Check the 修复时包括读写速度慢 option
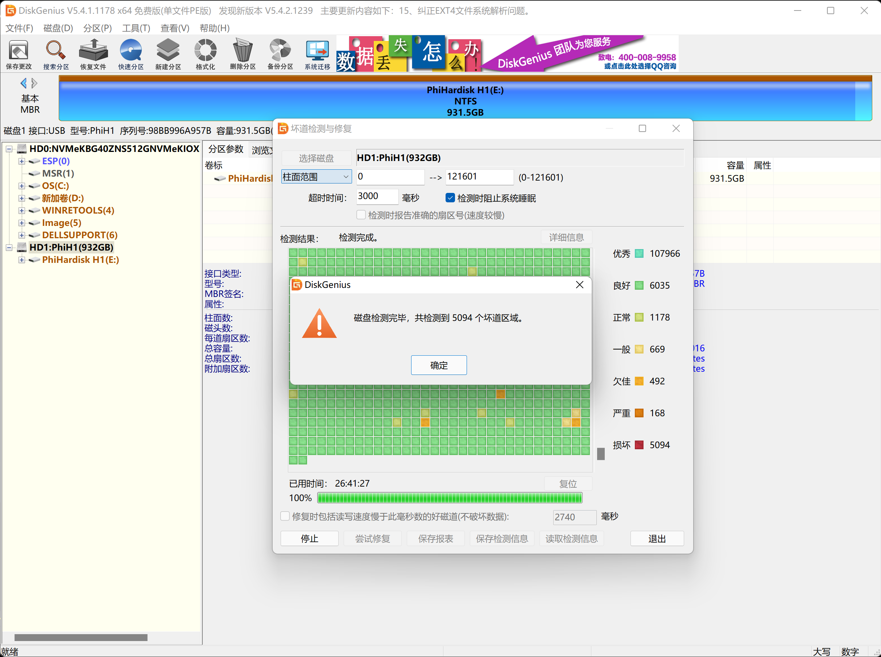Screen dimensions: 881x657 pyautogui.click(x=285, y=516)
